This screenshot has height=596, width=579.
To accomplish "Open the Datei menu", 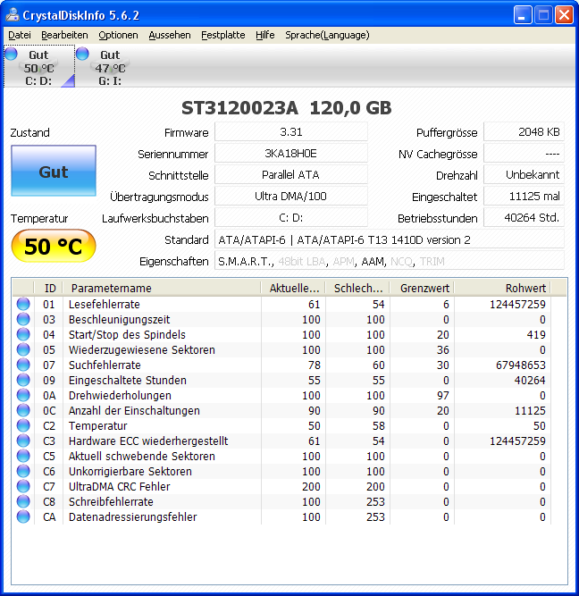I will click(x=20, y=35).
